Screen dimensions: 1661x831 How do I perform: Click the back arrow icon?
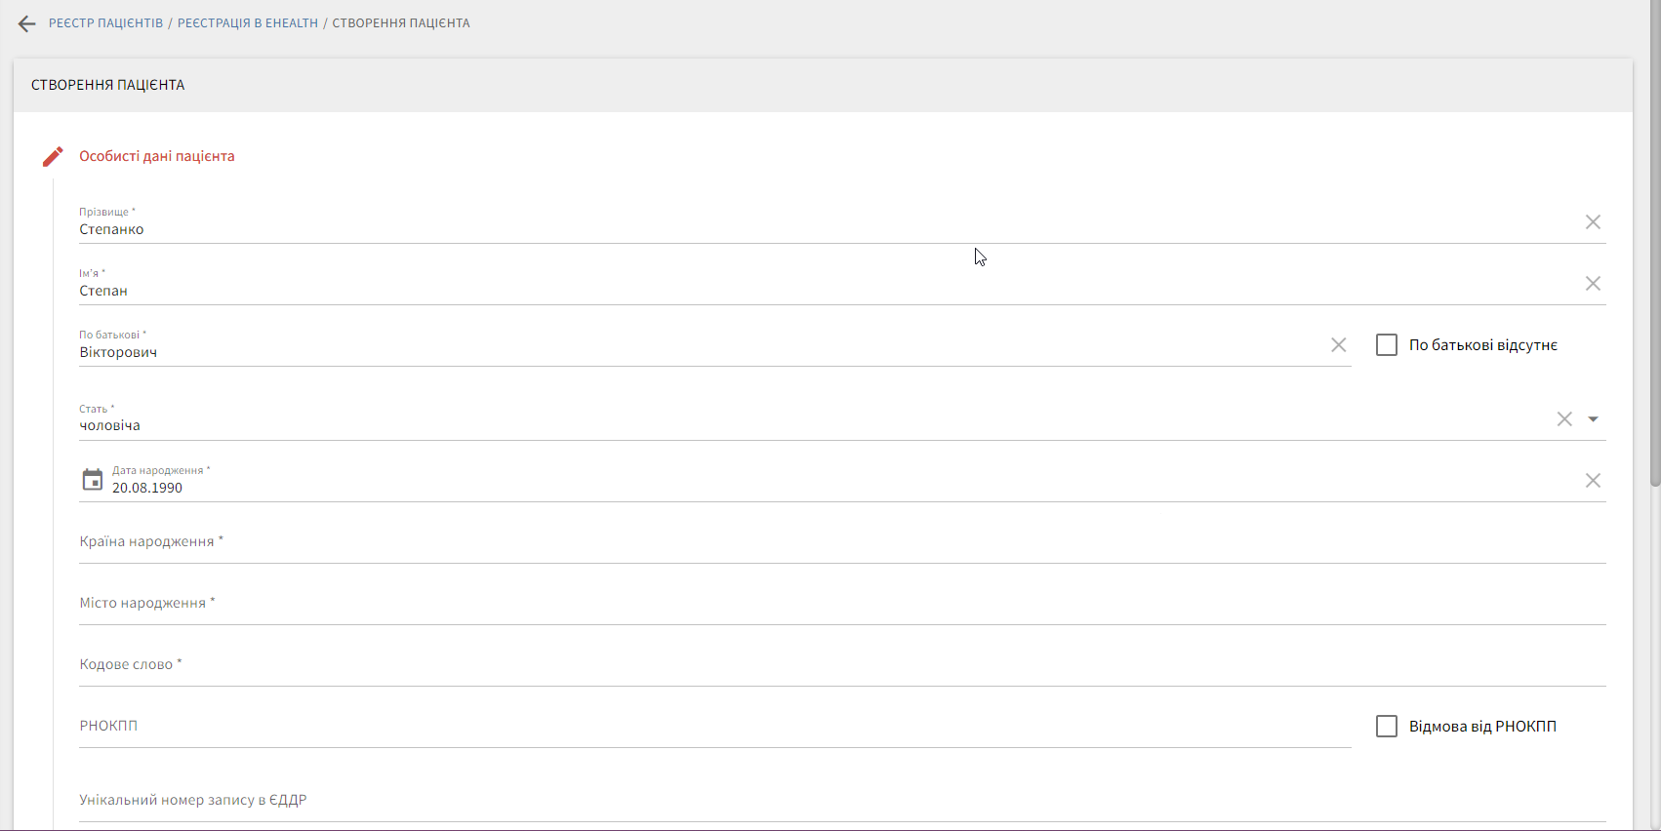point(26,23)
